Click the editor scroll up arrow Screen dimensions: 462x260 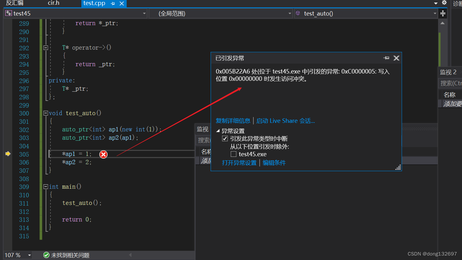(x=443, y=23)
